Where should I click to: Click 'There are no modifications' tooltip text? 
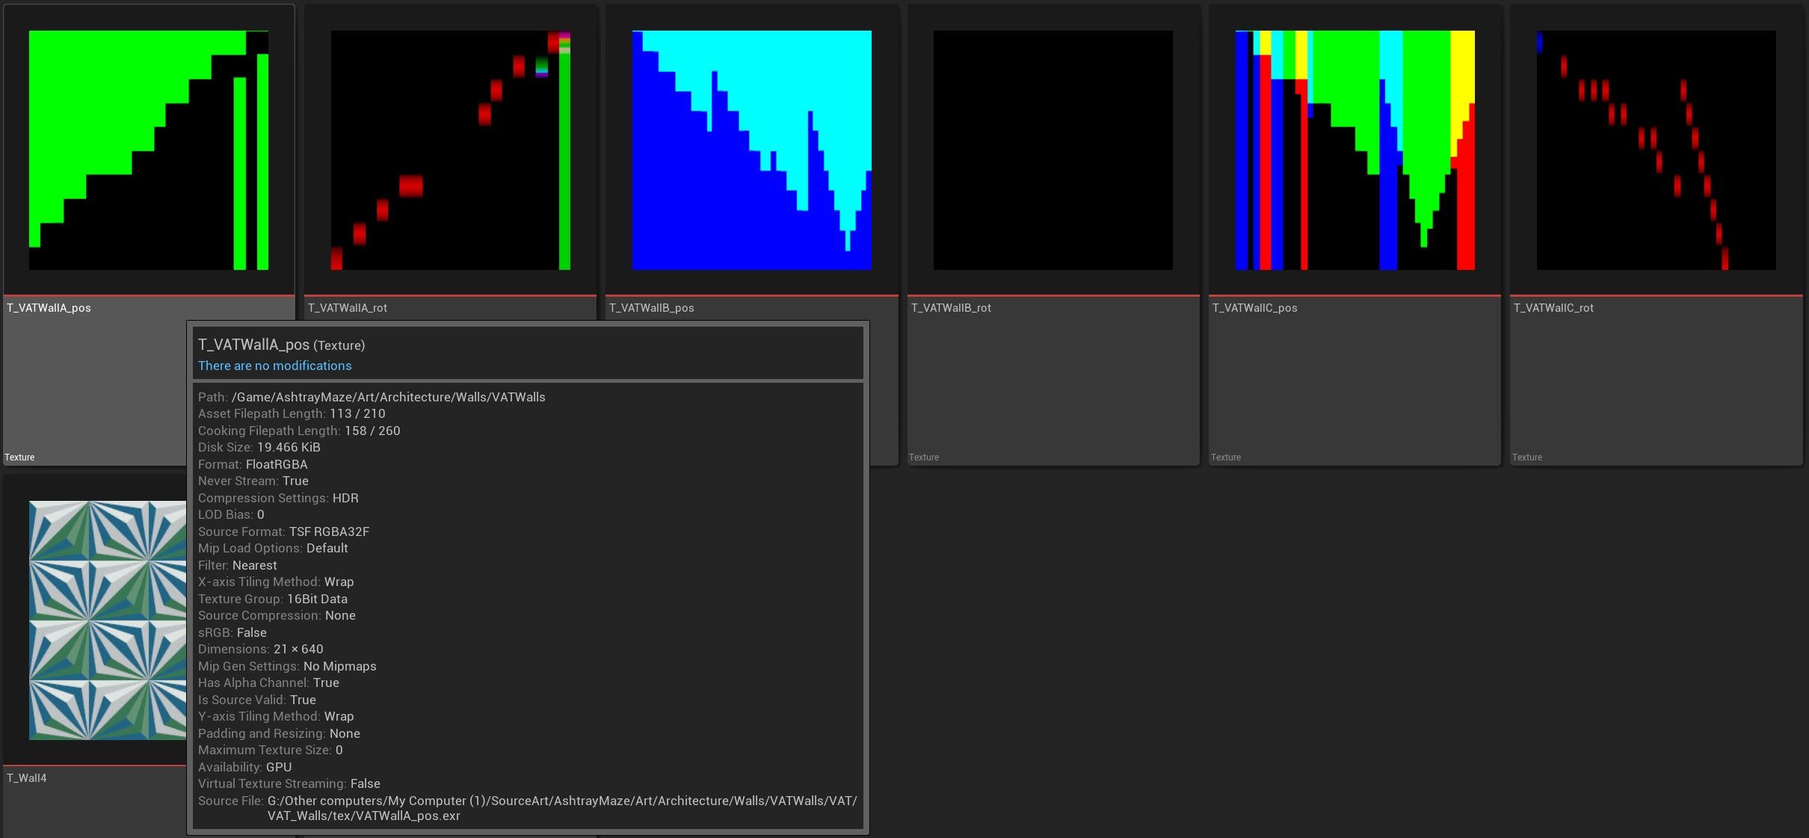tap(274, 366)
